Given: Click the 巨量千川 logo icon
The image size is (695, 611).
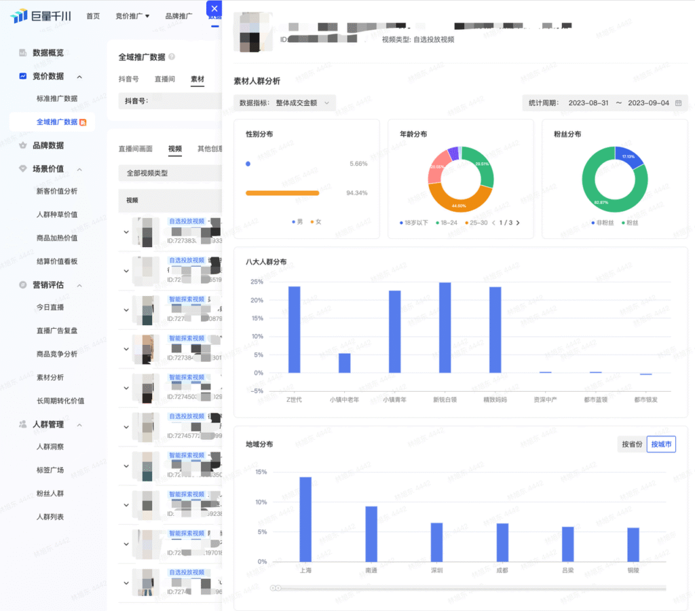Looking at the screenshot, I should point(19,16).
